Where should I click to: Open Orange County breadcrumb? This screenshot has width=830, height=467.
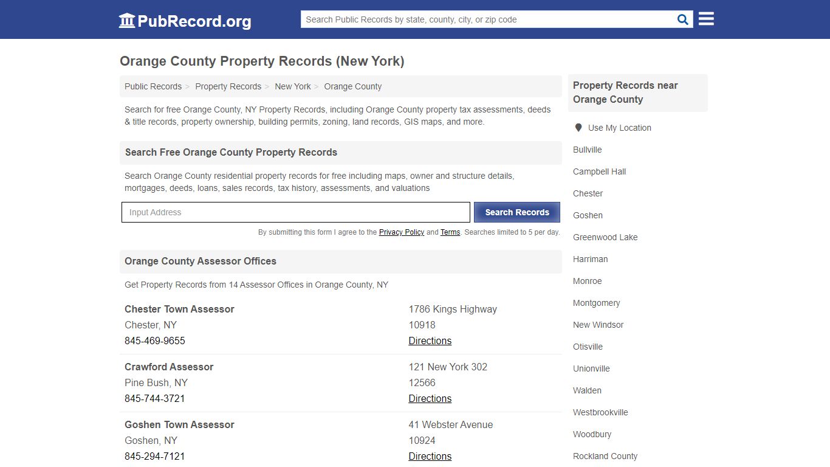(353, 86)
